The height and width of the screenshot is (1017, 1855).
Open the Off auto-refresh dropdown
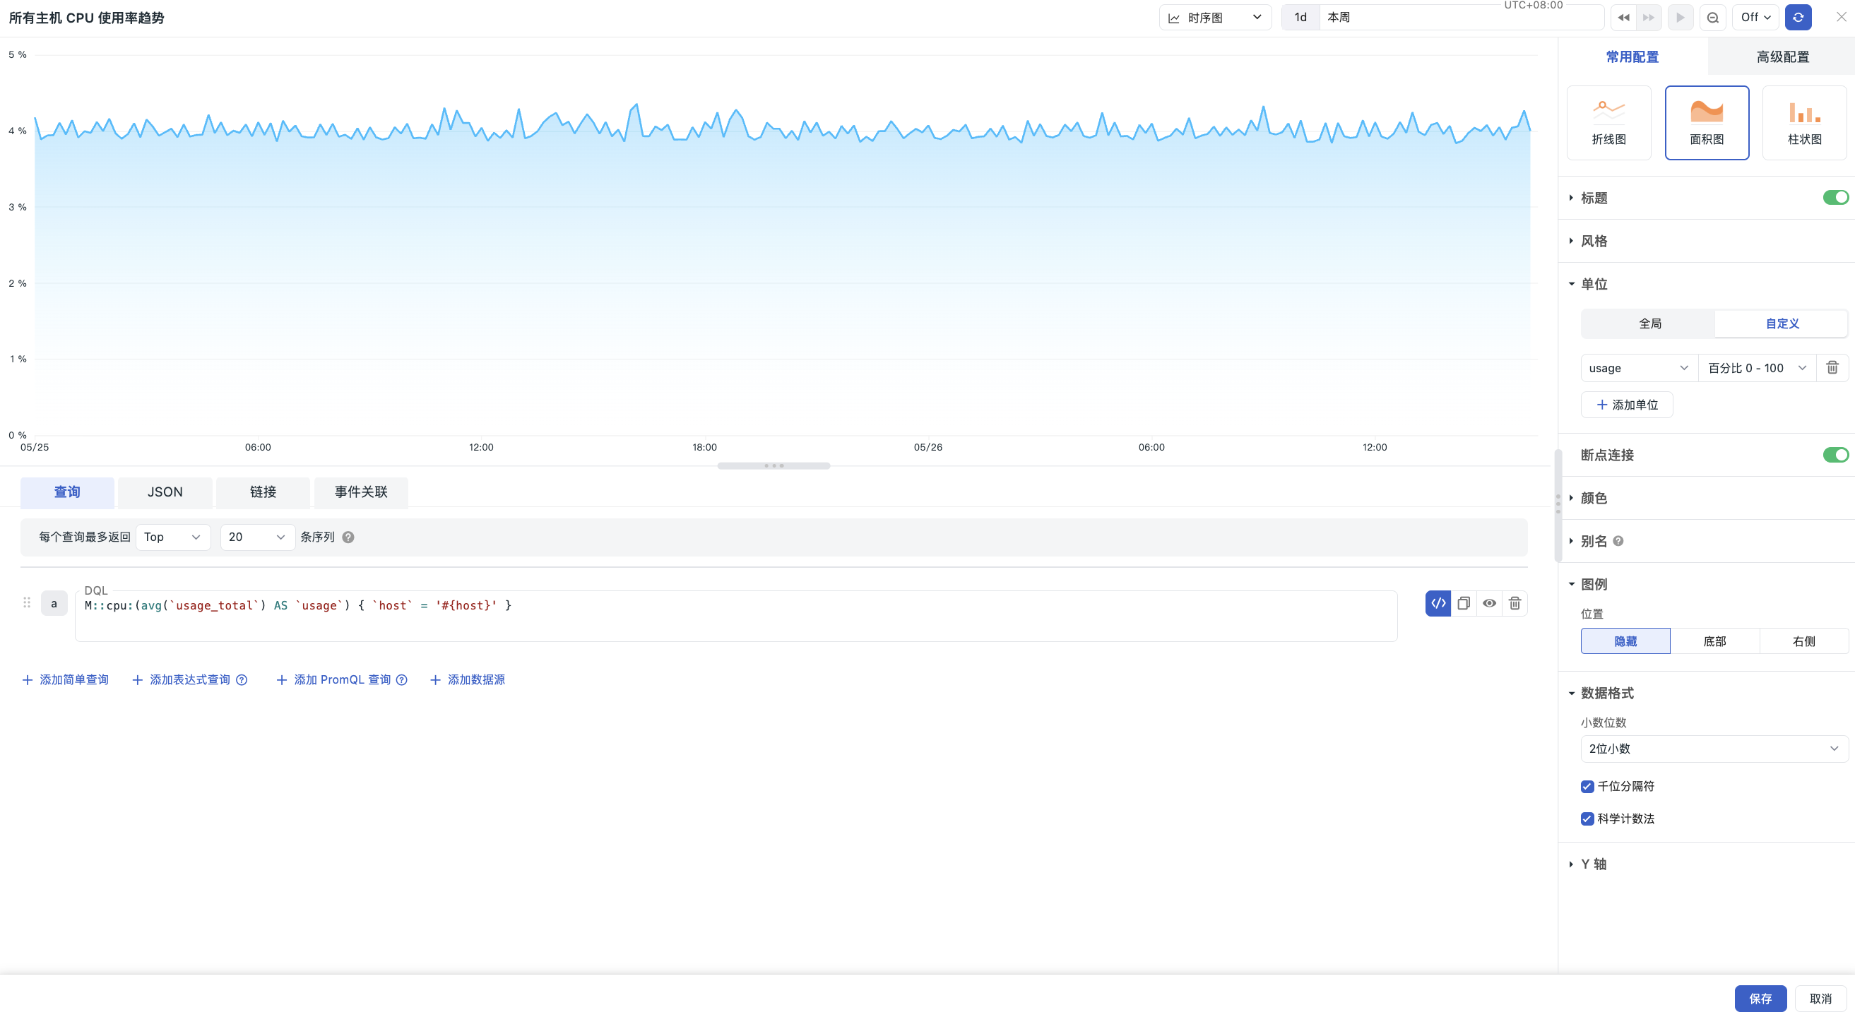click(x=1755, y=17)
